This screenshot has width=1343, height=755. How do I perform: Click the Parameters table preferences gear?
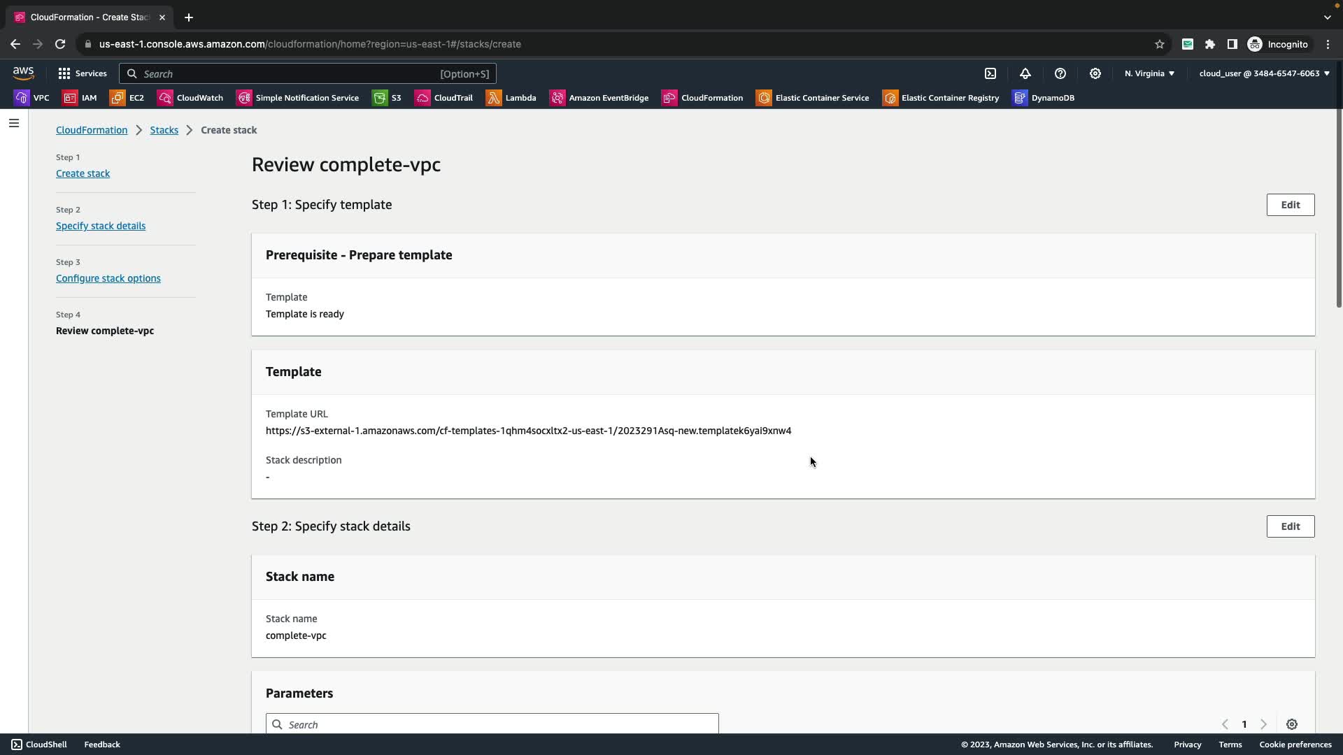coord(1292,724)
